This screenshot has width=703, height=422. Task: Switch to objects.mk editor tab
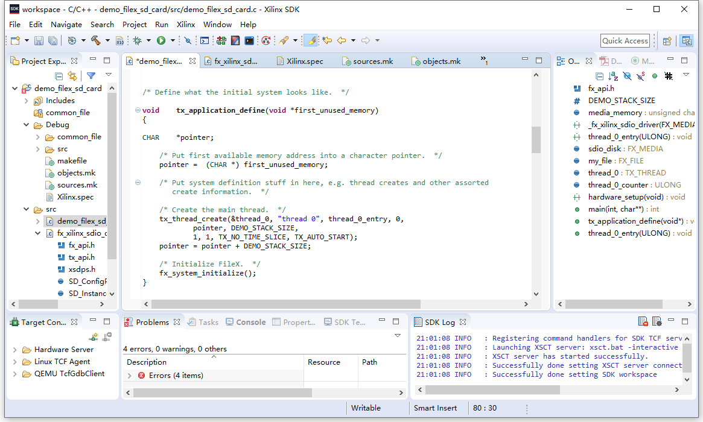[x=436, y=61]
